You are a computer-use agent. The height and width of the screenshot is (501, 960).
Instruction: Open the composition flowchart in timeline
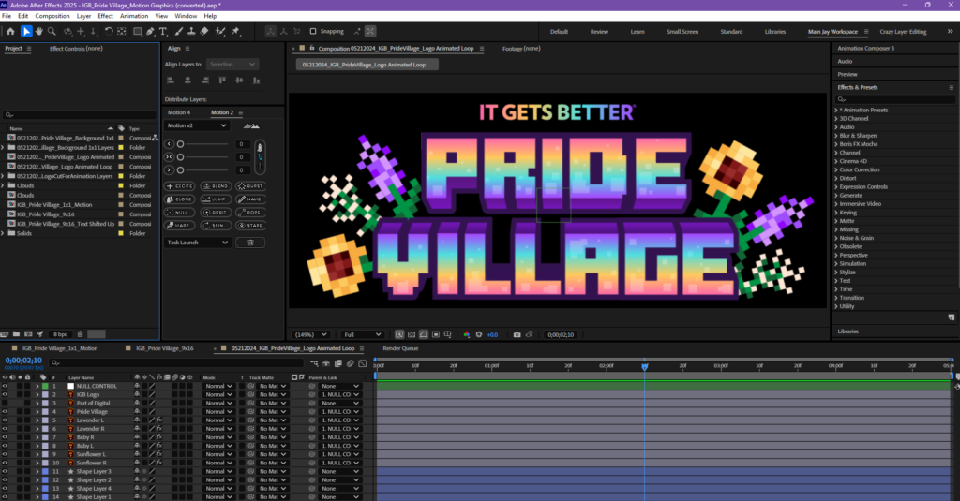click(315, 363)
